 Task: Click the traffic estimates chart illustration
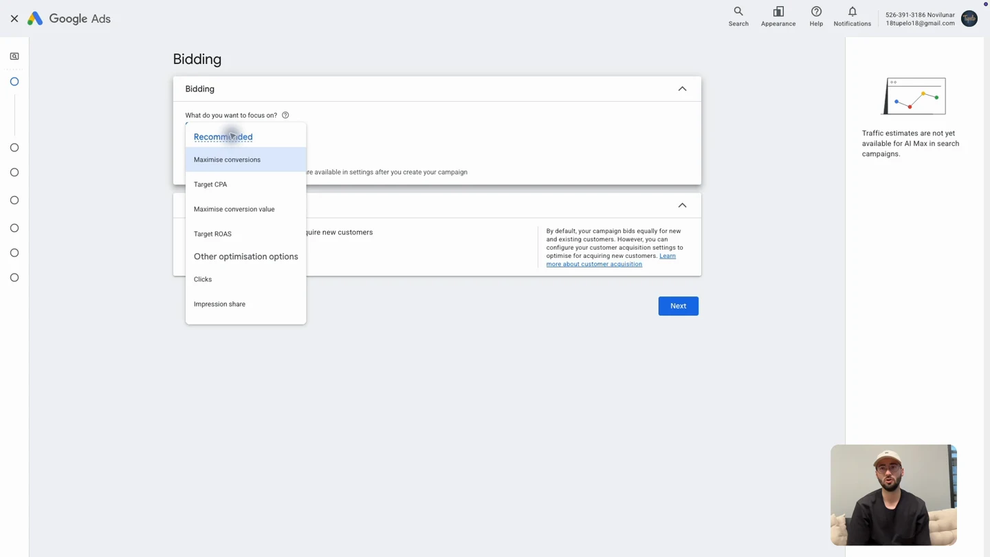click(x=914, y=96)
